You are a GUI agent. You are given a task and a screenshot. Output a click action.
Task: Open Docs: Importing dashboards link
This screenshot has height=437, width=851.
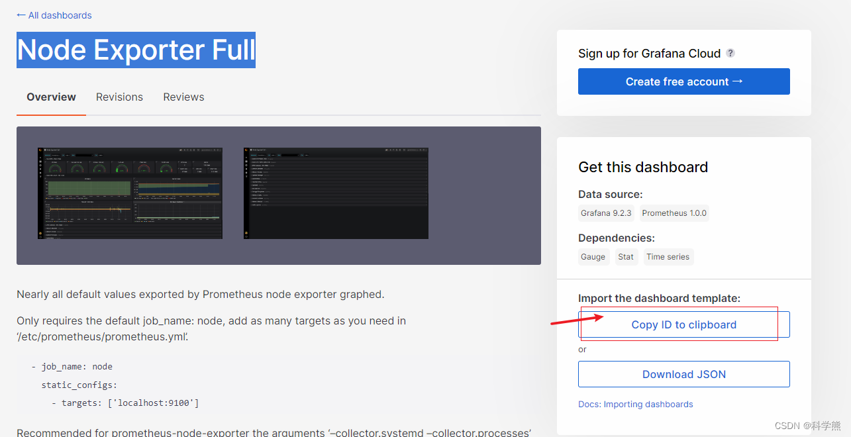[x=636, y=404]
